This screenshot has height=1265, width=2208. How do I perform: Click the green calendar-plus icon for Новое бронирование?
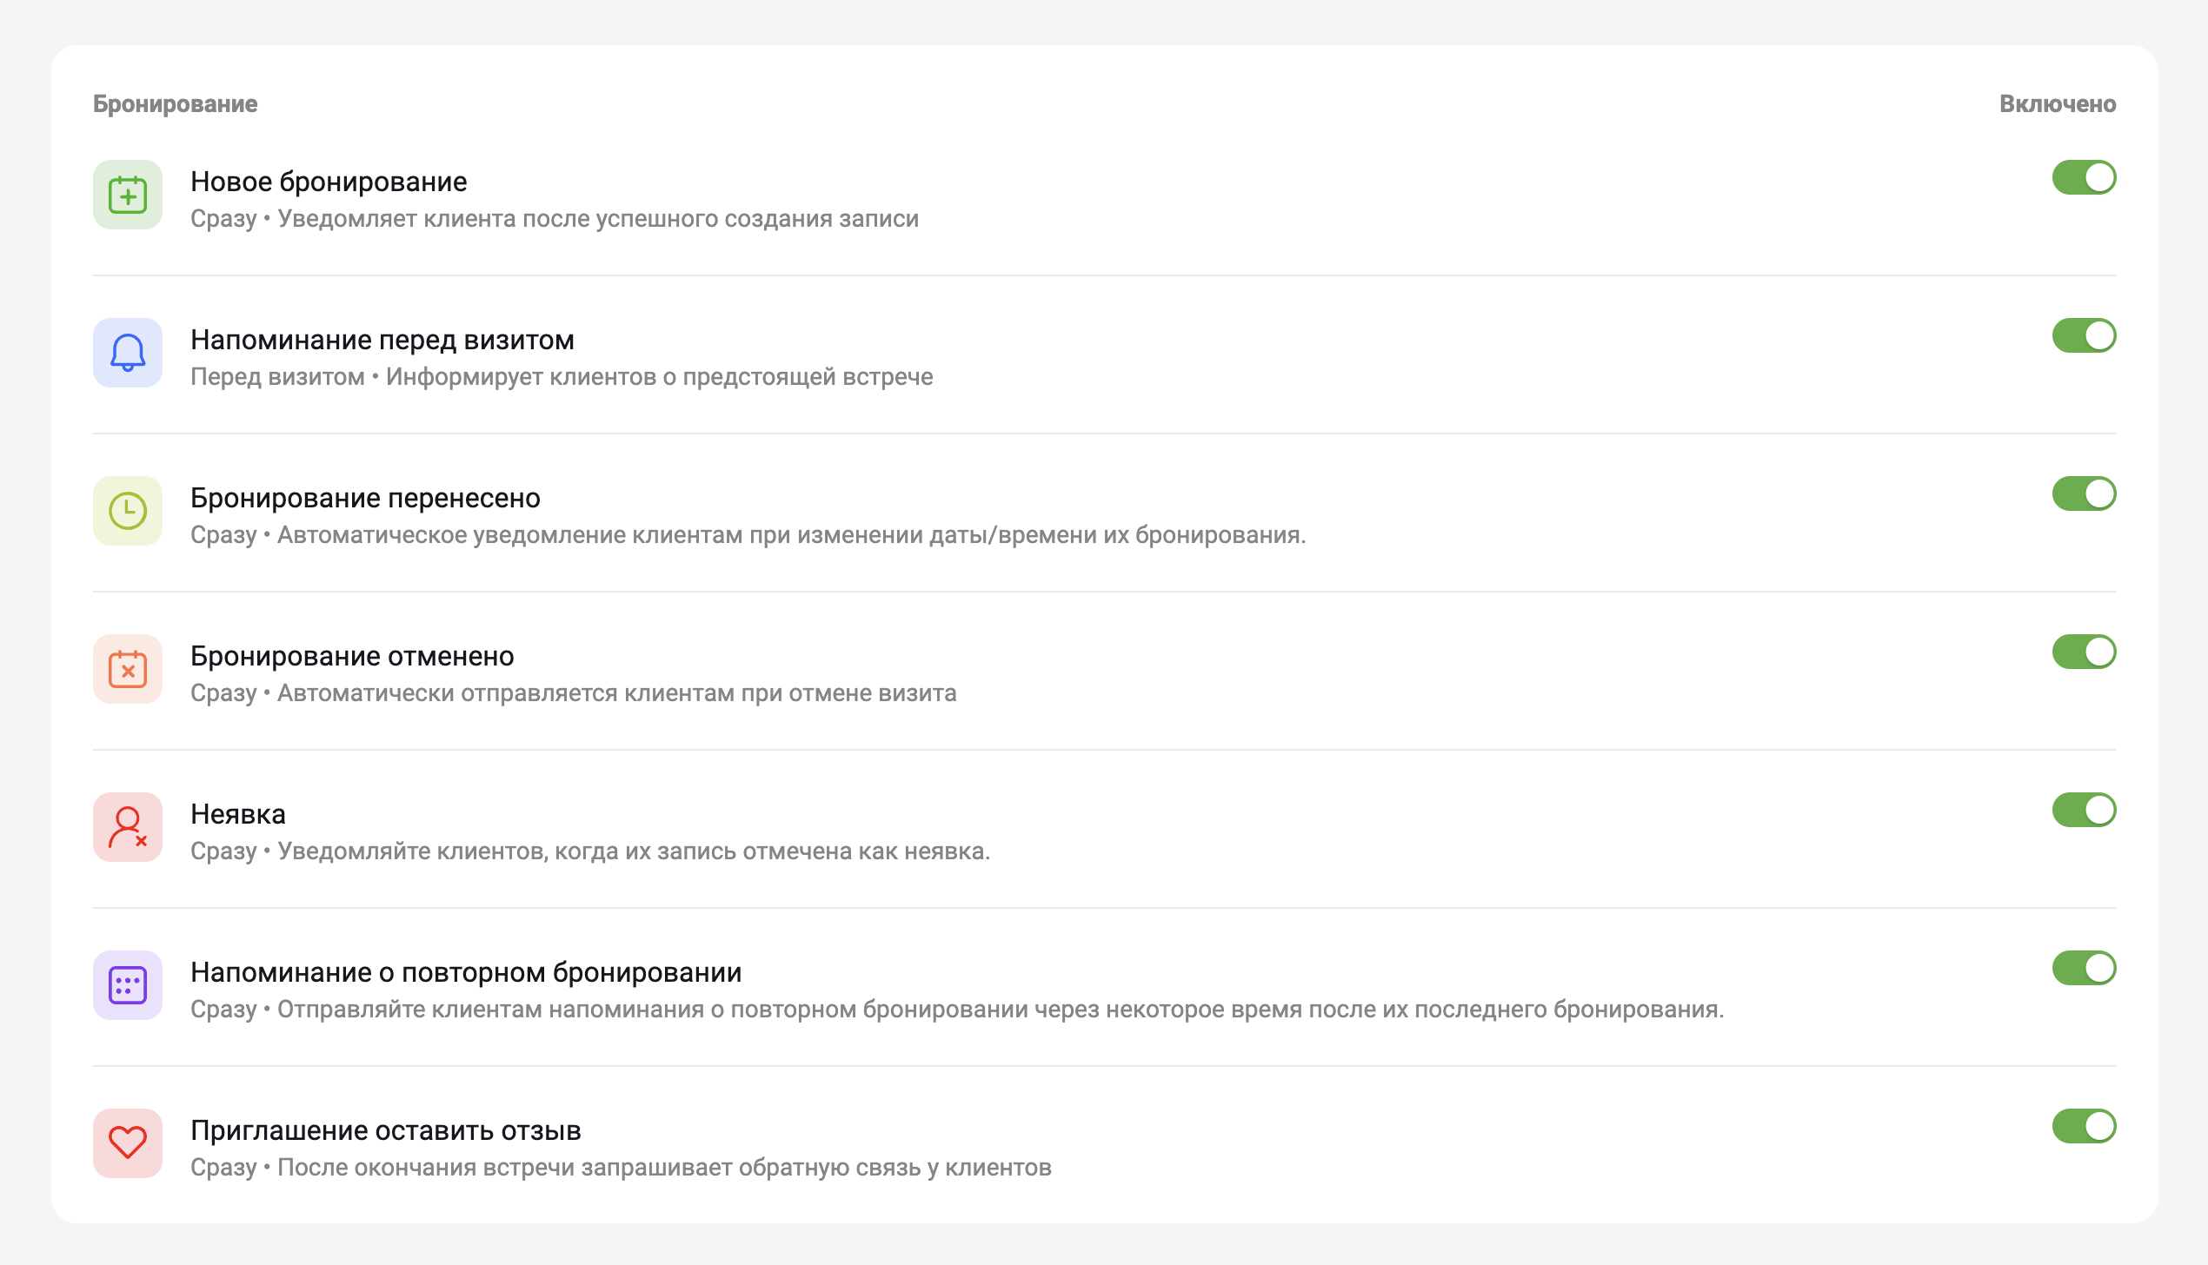pos(128,195)
